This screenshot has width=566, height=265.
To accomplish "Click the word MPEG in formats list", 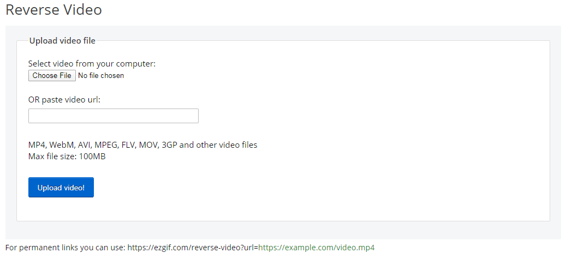I will coord(106,145).
